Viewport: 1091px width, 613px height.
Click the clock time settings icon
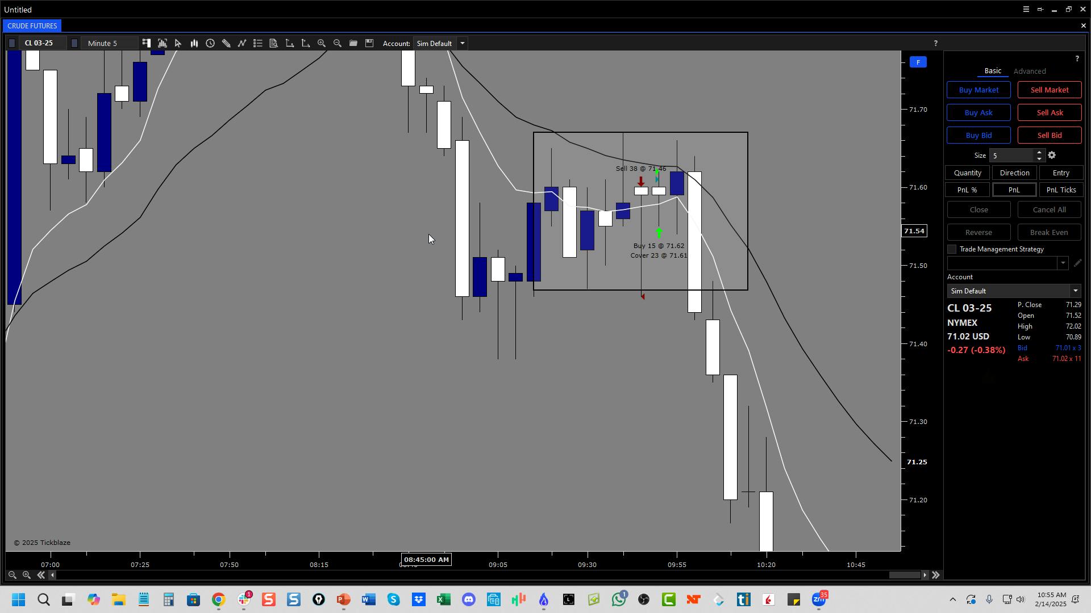(x=210, y=43)
